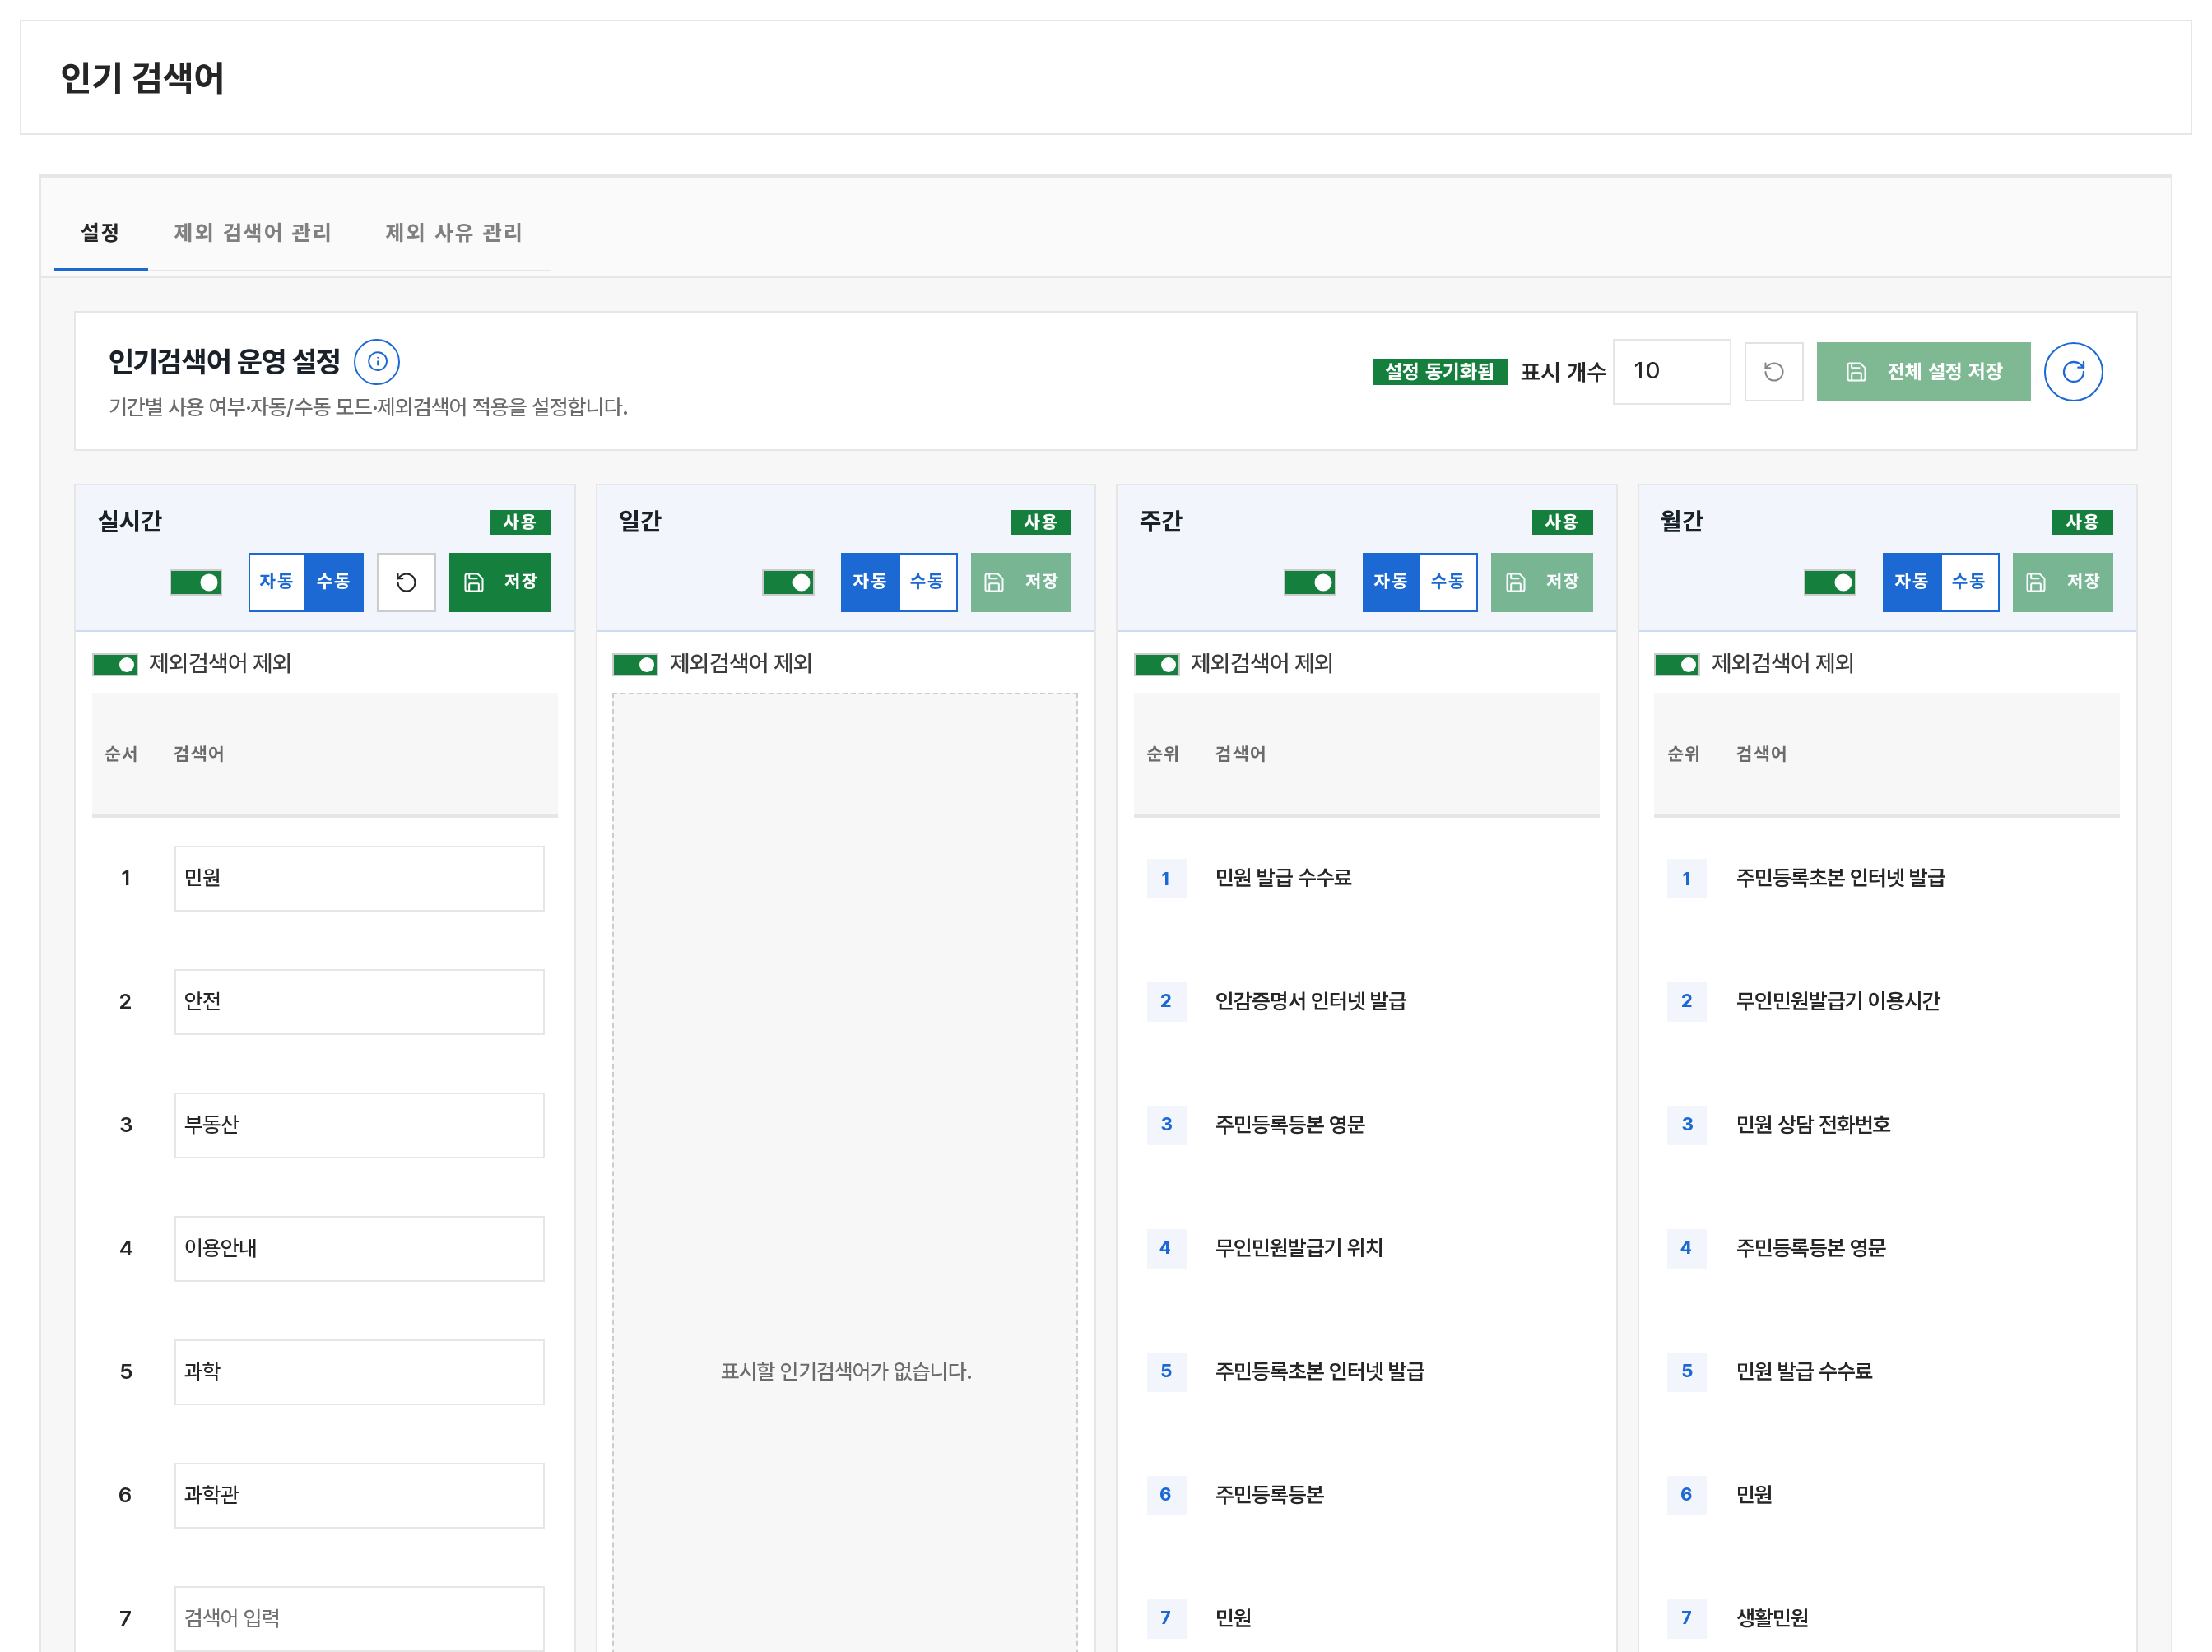Click the 표시 개수 number field
The image size is (2212, 1652).
pos(1671,372)
